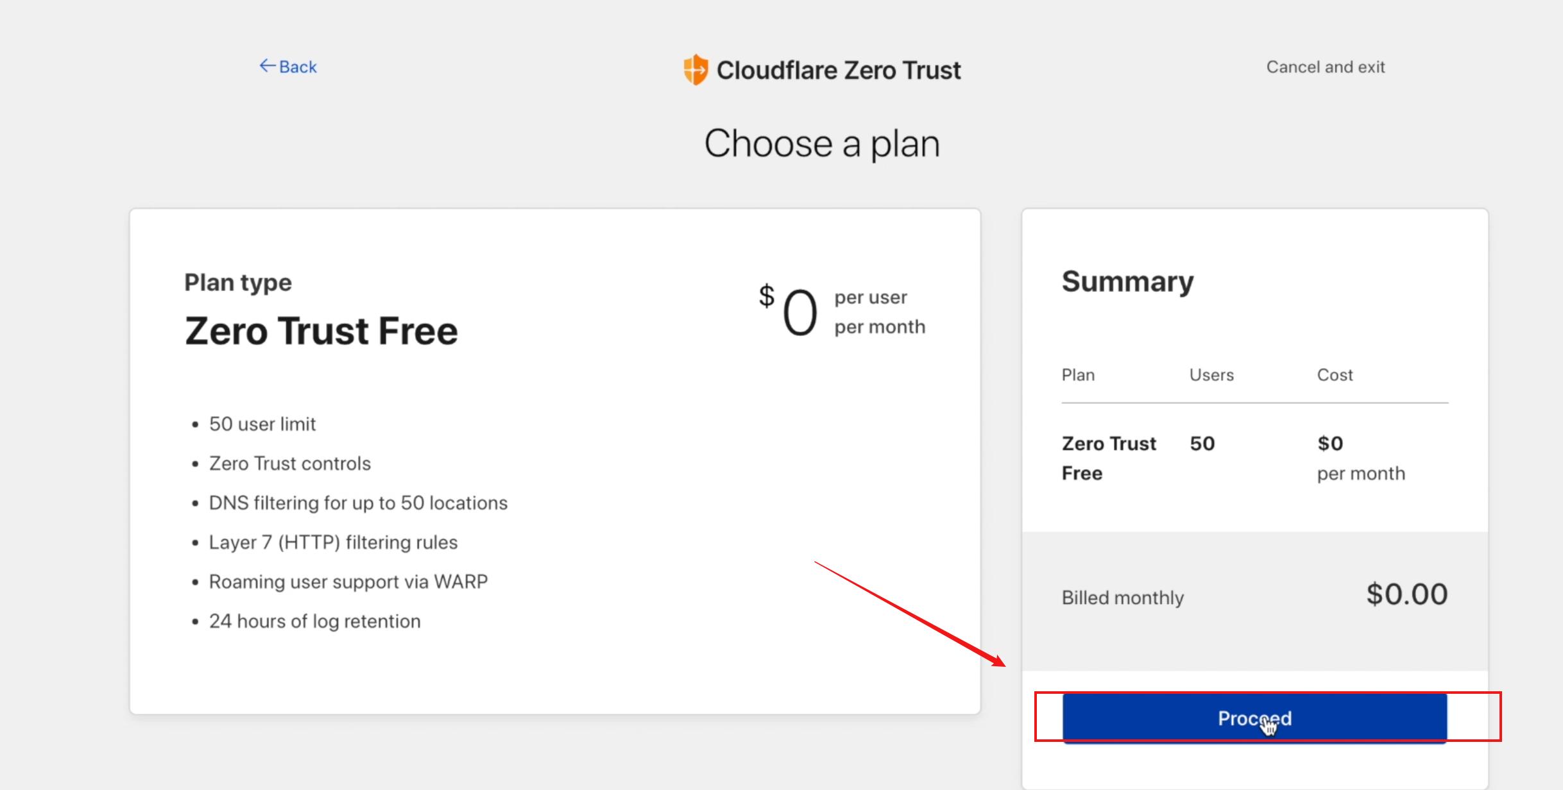Click the Zero Trust controls bullet

pyautogui.click(x=289, y=464)
